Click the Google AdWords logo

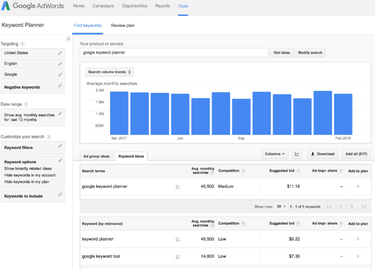(32, 6)
